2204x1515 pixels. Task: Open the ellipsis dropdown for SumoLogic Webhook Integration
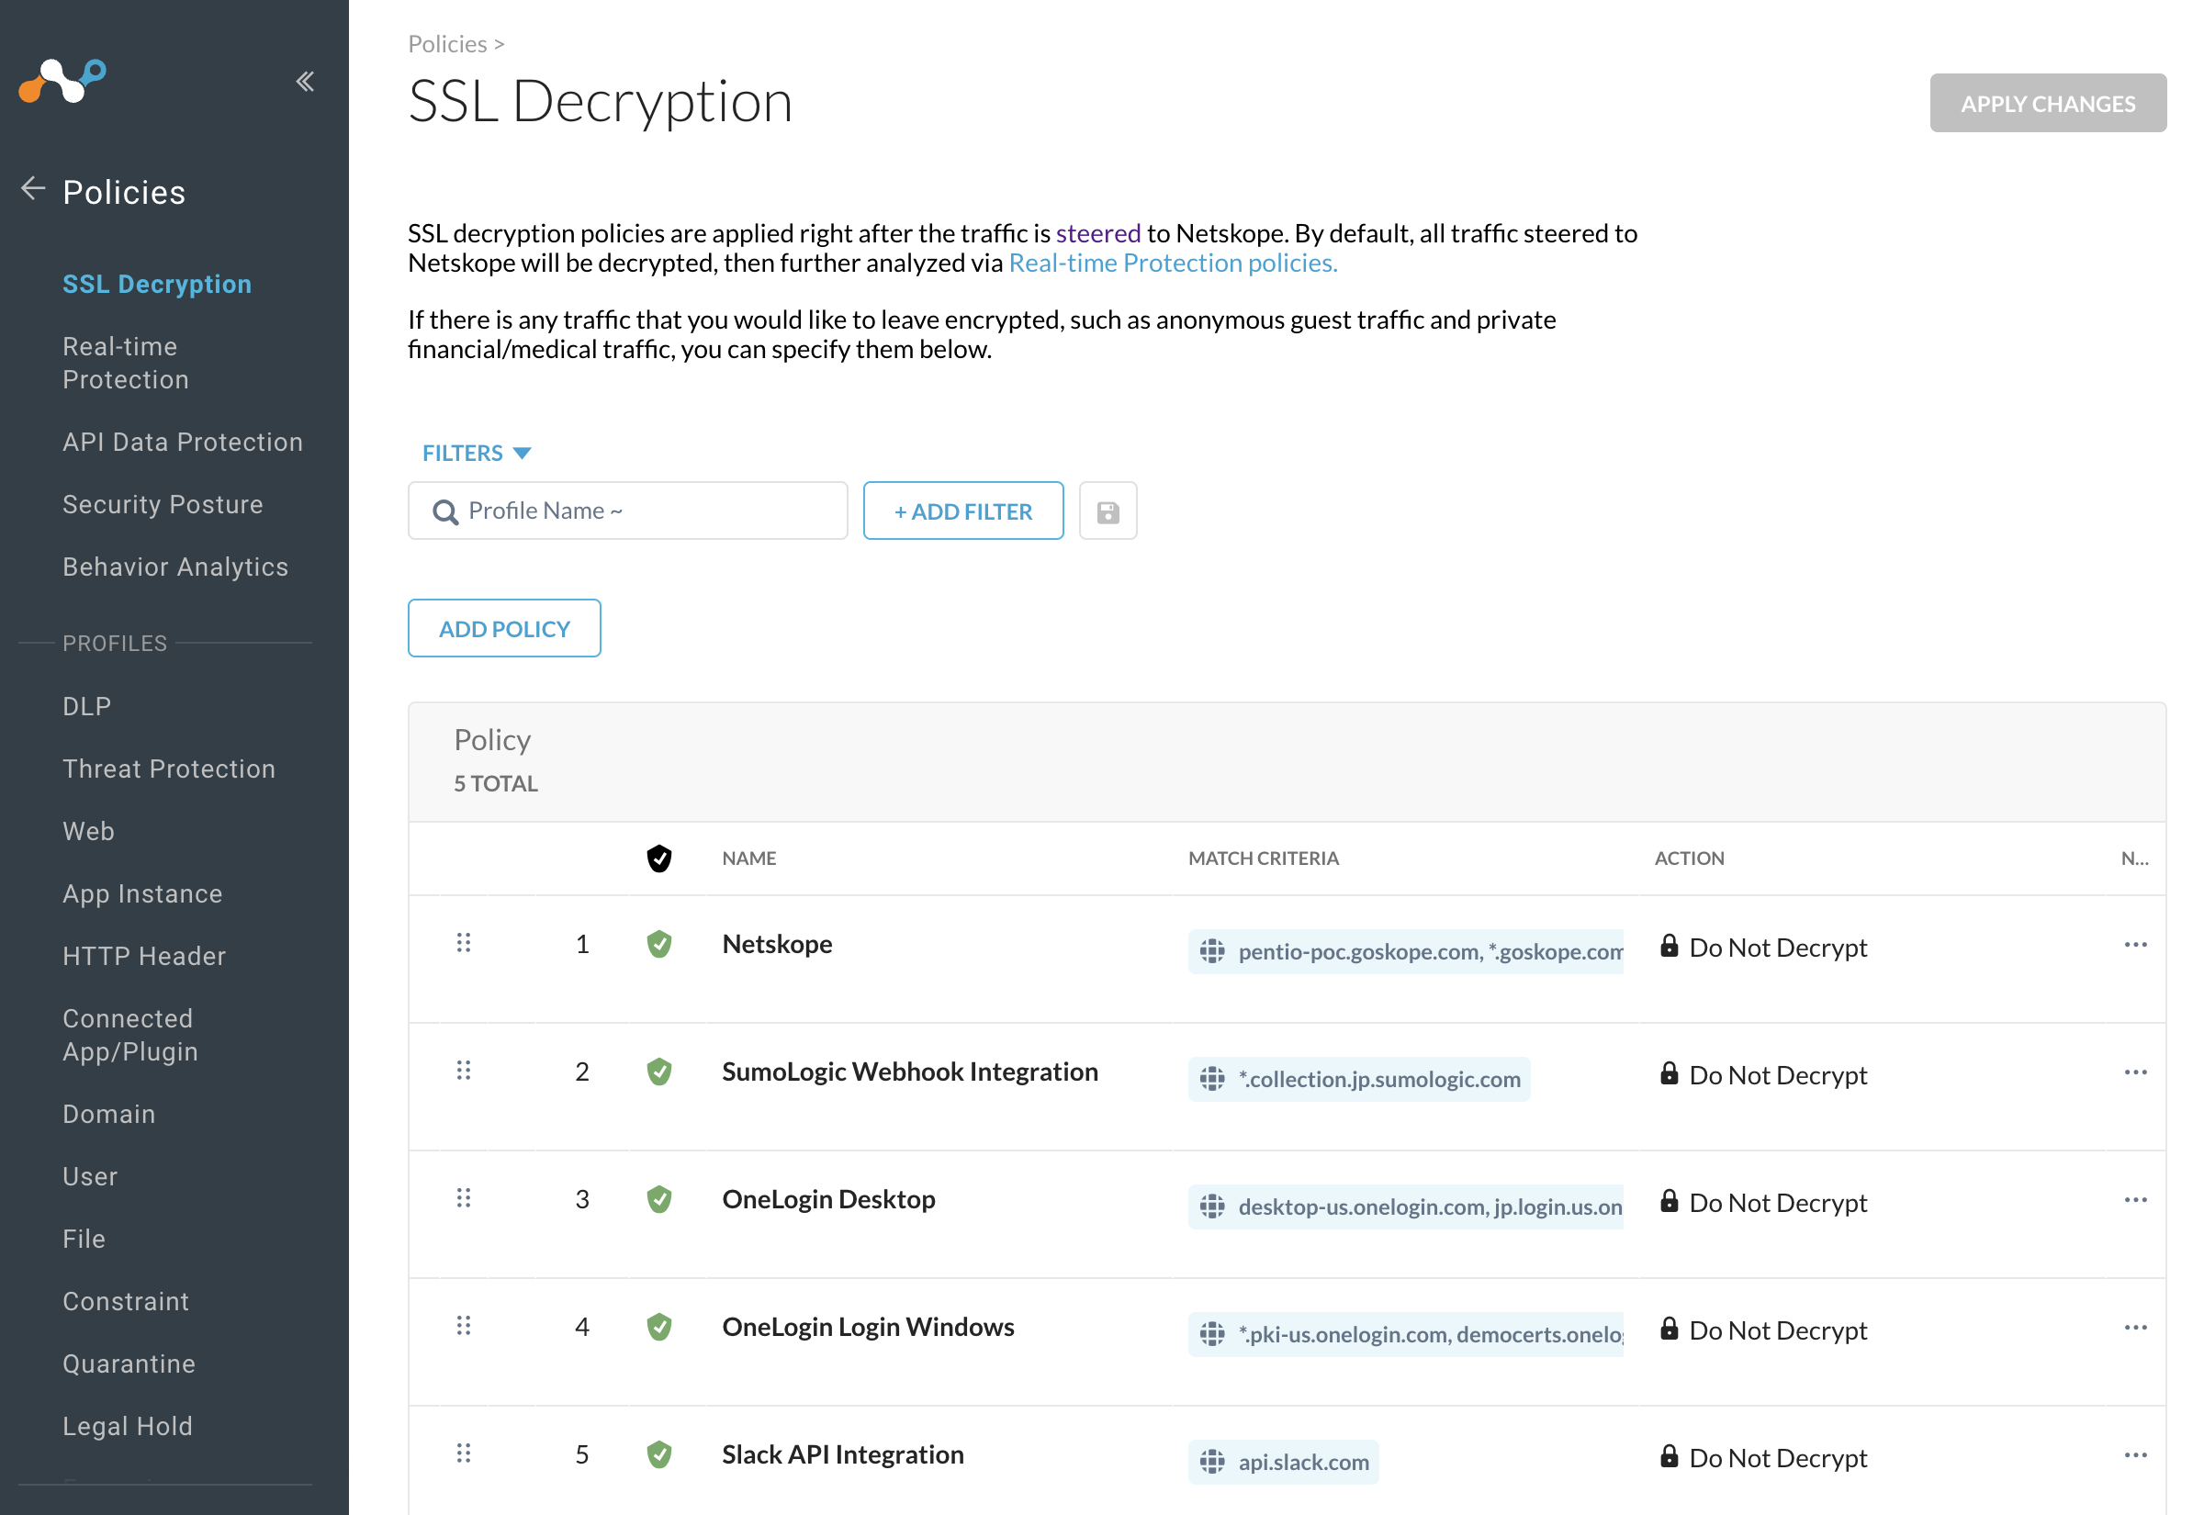click(x=2135, y=1072)
